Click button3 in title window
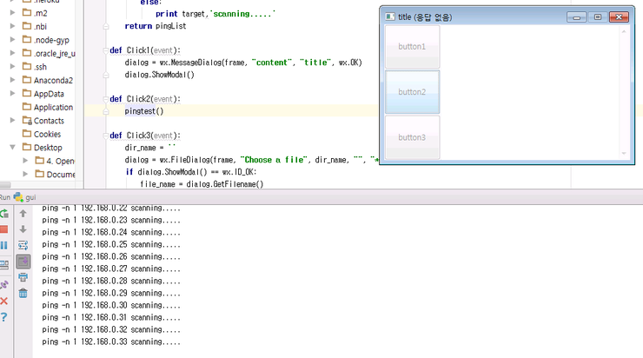 pyautogui.click(x=412, y=137)
